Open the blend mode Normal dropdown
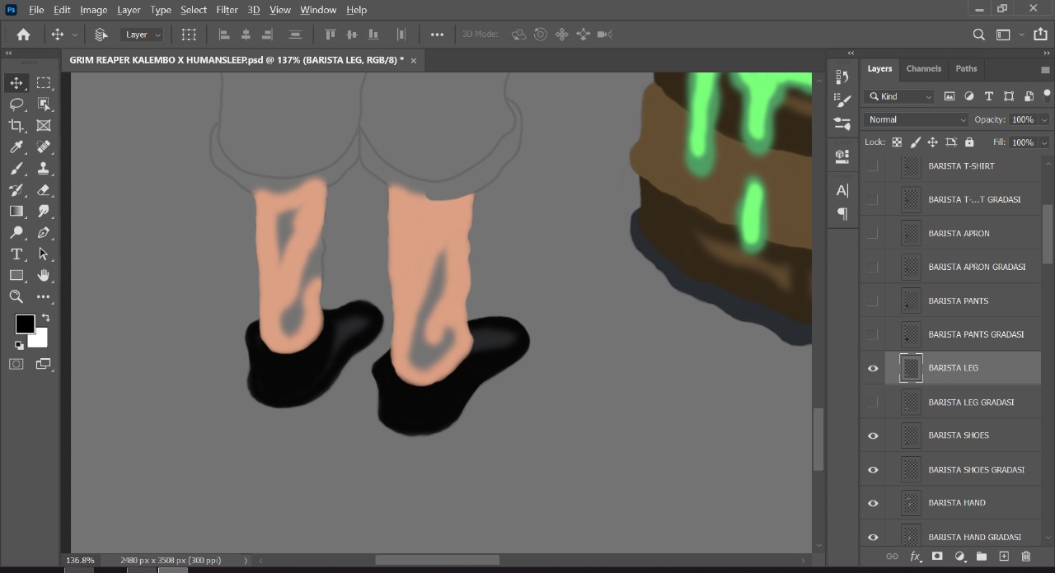Viewport: 1055px width, 573px height. (x=916, y=119)
